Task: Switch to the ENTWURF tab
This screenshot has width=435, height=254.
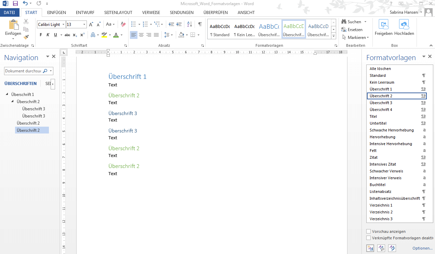Action: [85, 13]
